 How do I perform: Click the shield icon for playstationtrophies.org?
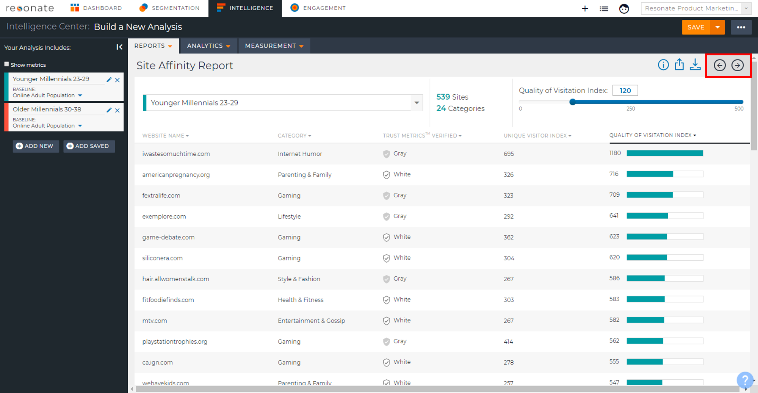(x=386, y=341)
